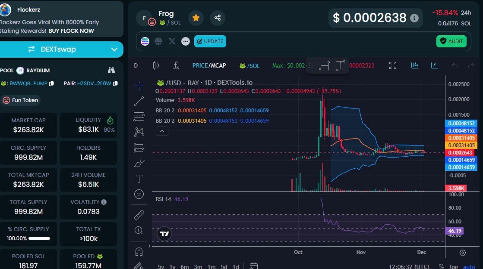Set chart range to 6m
The height and width of the screenshot is (269, 483).
point(184,266)
